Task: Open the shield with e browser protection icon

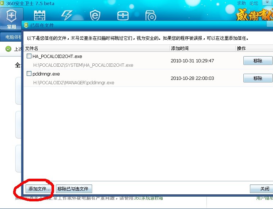Action: pos(95,15)
